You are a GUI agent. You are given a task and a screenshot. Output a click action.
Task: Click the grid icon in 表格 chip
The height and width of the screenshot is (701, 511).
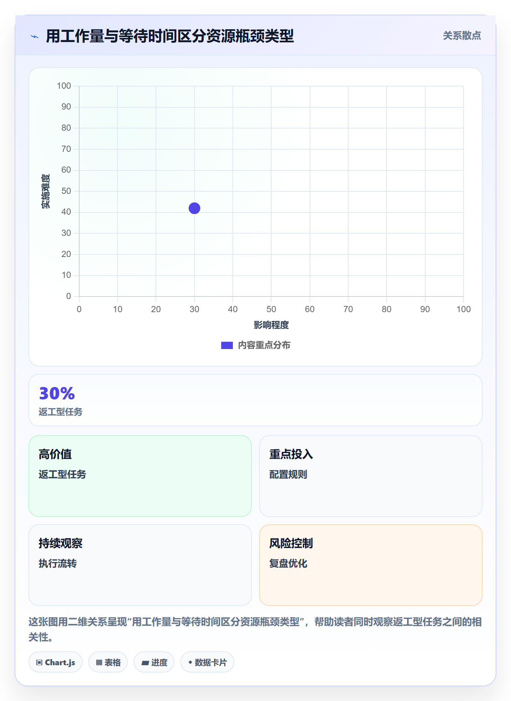(x=99, y=663)
